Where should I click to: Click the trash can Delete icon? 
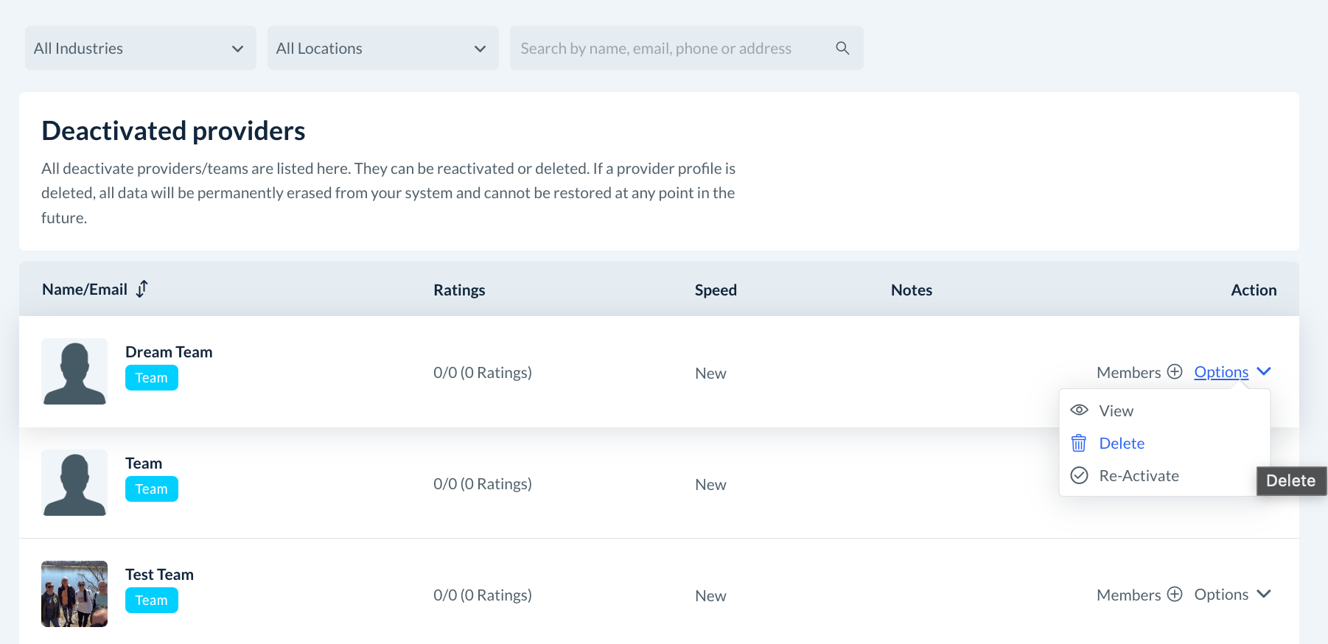(1079, 443)
